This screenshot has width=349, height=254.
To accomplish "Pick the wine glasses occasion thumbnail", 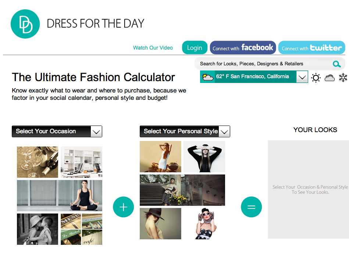I will (x=38, y=162).
